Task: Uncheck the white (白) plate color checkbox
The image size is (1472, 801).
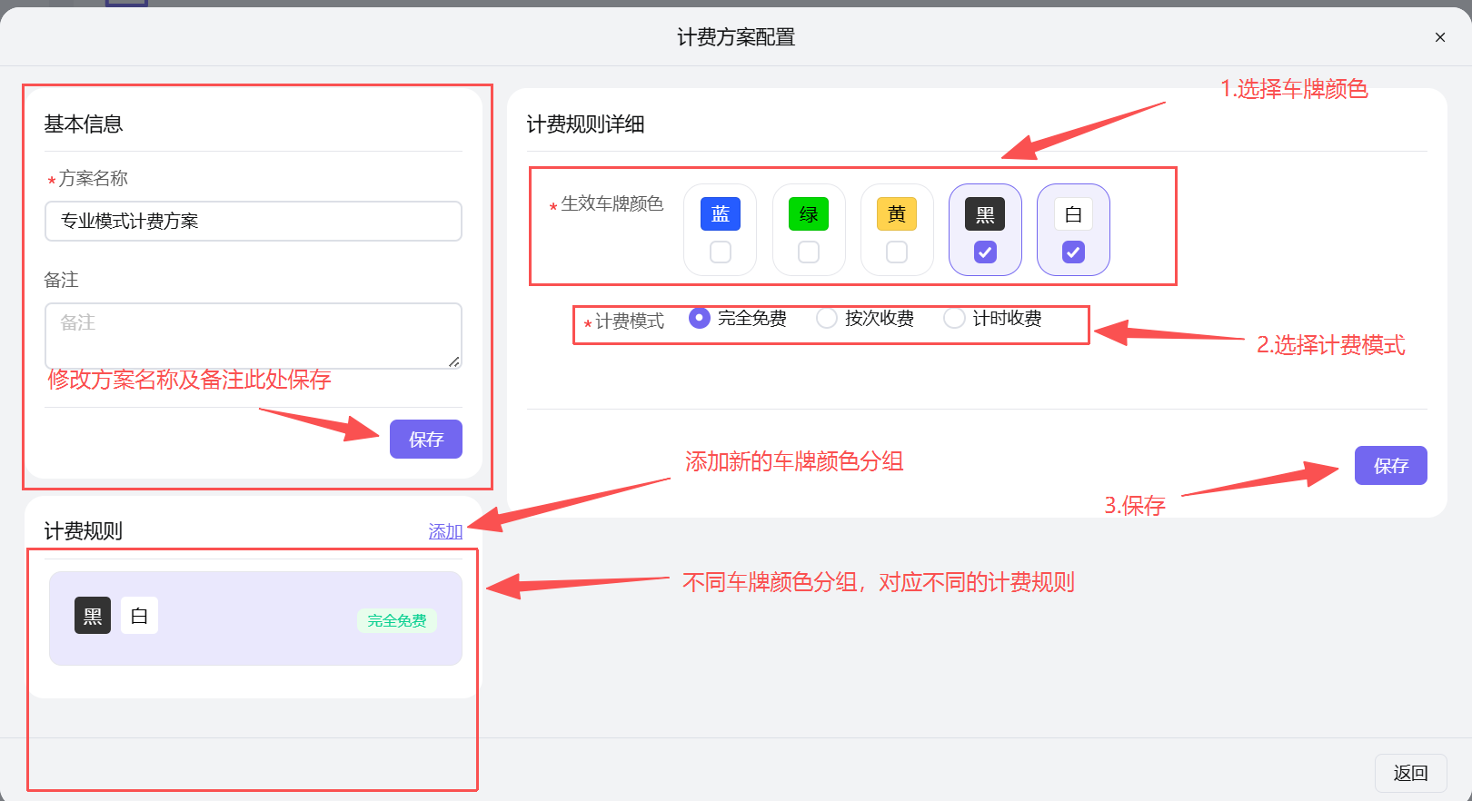Action: coord(1073,252)
